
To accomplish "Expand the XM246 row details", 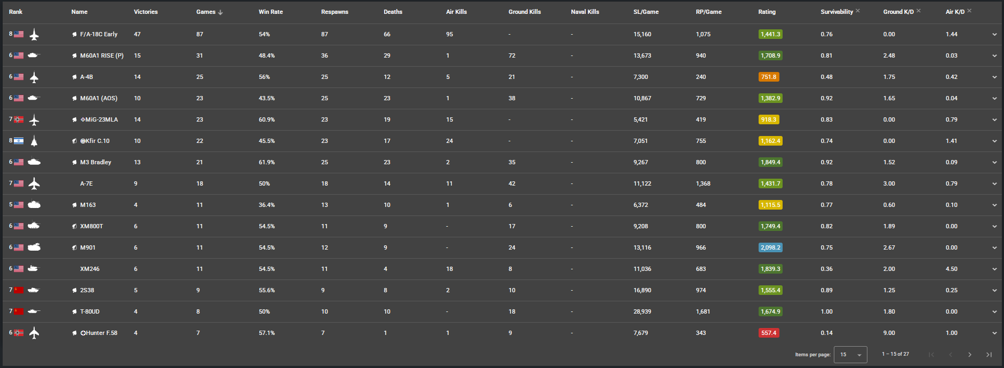I will click(x=994, y=269).
